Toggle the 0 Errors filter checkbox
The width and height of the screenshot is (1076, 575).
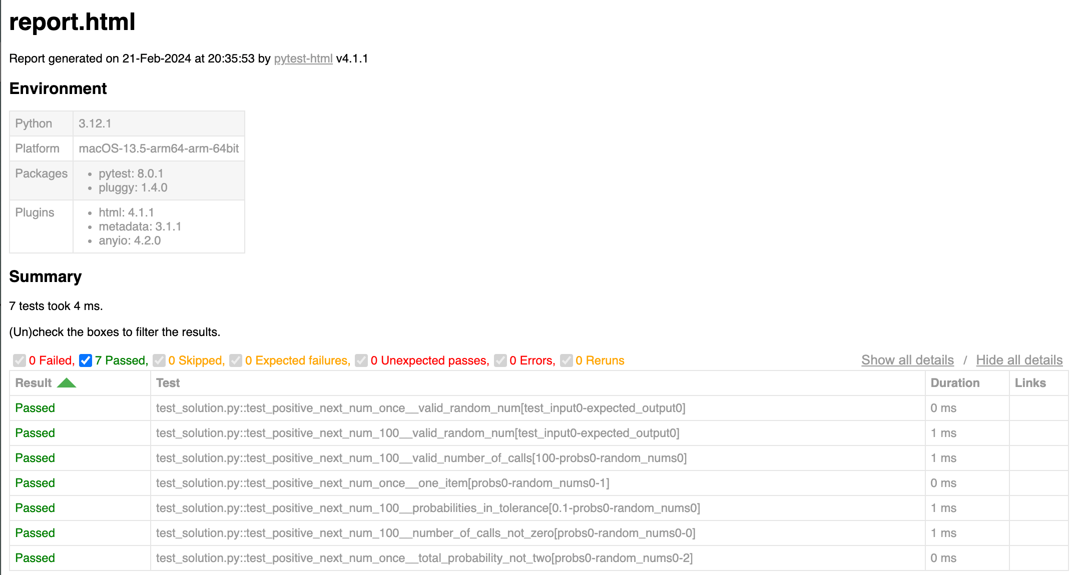click(x=500, y=360)
